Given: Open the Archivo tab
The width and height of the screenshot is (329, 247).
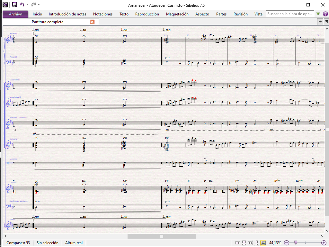Looking at the screenshot, I should (x=15, y=14).
